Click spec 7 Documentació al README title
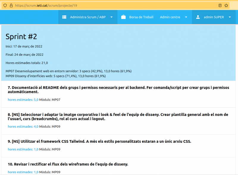 coord(118,90)
